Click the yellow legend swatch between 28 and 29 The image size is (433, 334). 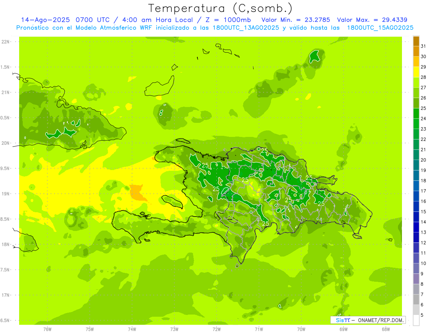416,72
